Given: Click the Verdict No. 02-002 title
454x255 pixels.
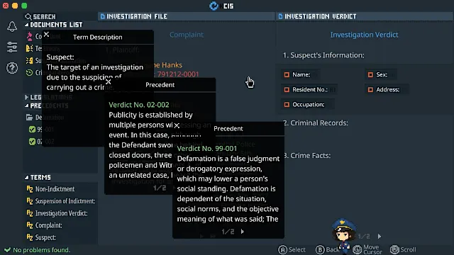Looking at the screenshot, I should [x=139, y=105].
